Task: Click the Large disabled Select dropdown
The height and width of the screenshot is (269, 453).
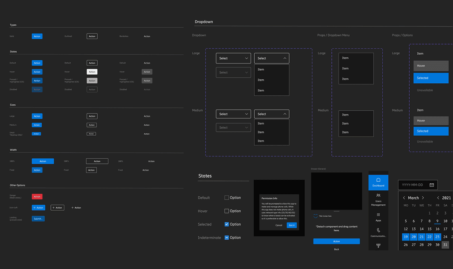Action: click(x=233, y=72)
